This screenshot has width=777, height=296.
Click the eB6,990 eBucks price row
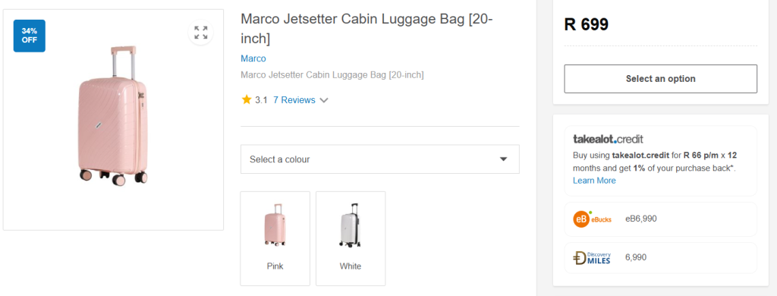pyautogui.click(x=661, y=219)
